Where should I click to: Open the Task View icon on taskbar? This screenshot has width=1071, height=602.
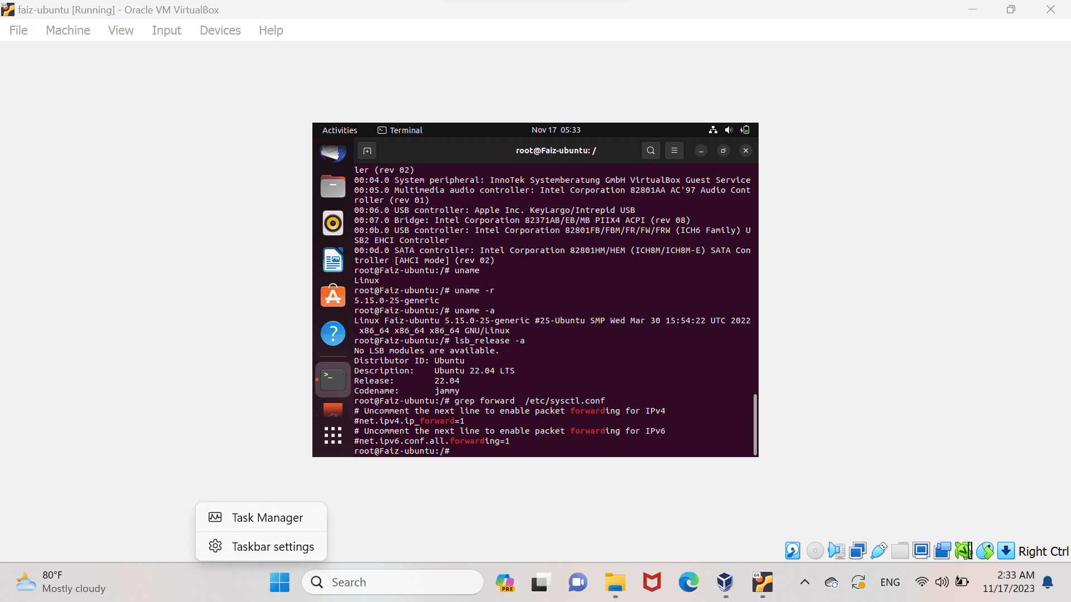[541, 582]
